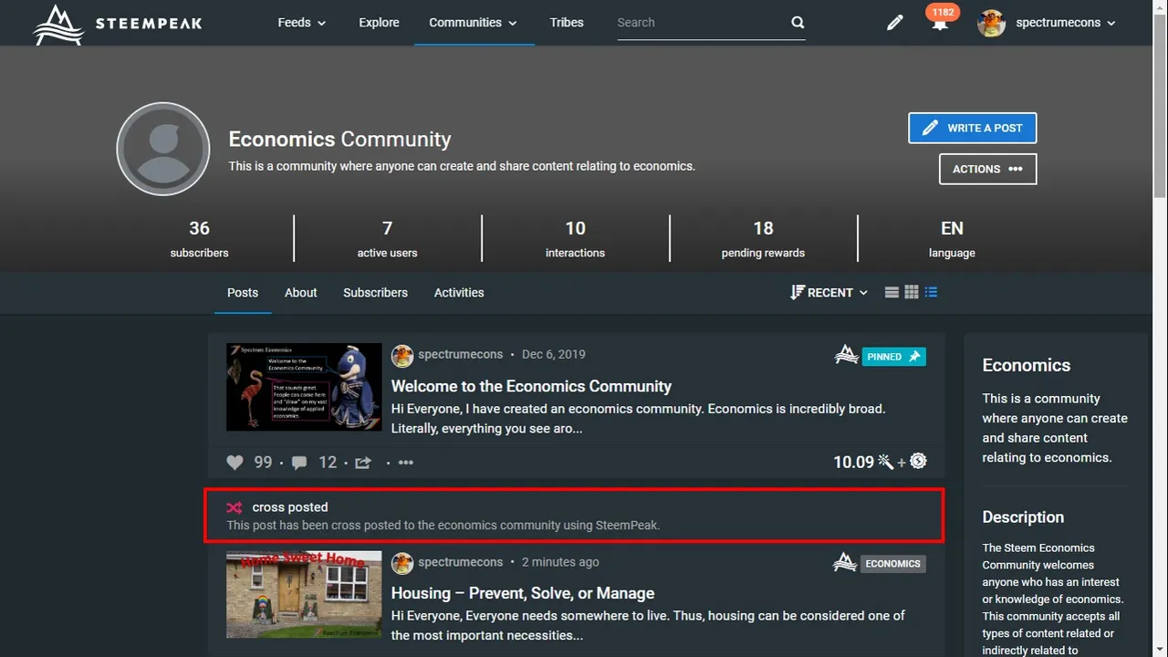Open the Tribes menu item
The height and width of the screenshot is (657, 1168).
point(567,23)
